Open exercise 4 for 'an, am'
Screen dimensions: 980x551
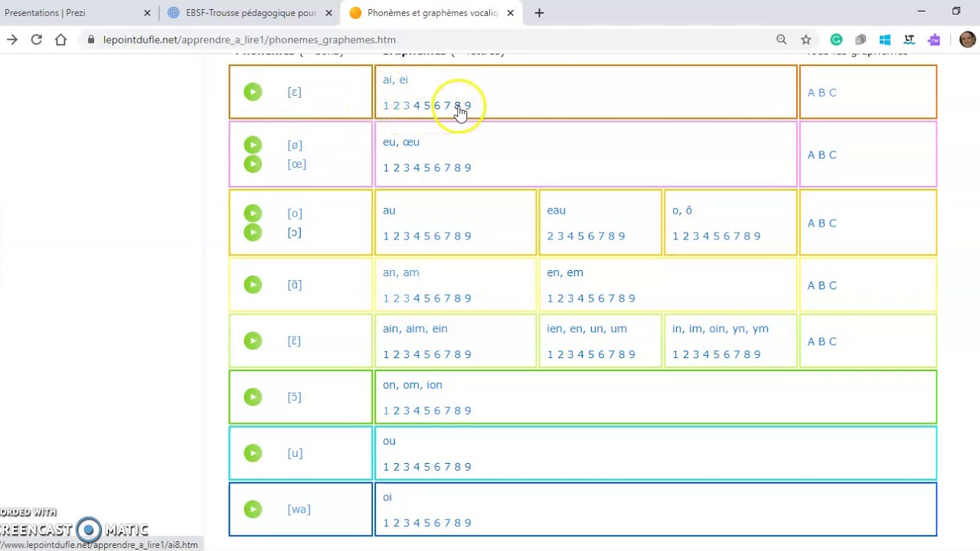coord(416,298)
